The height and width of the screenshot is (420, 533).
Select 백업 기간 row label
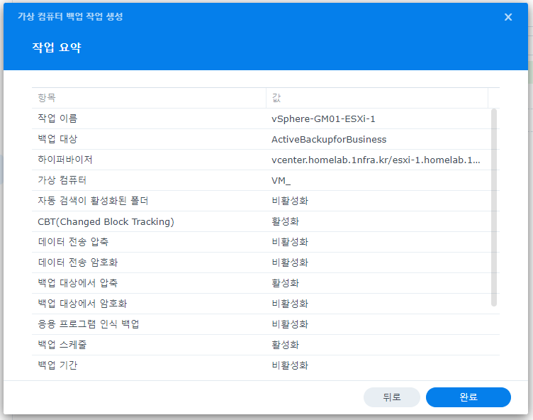[57, 365]
